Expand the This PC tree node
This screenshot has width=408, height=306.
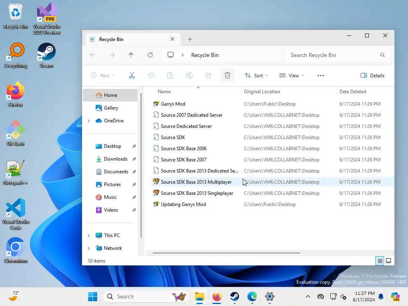click(x=89, y=235)
